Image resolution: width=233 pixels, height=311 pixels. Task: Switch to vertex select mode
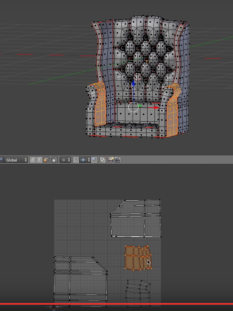[33, 160]
